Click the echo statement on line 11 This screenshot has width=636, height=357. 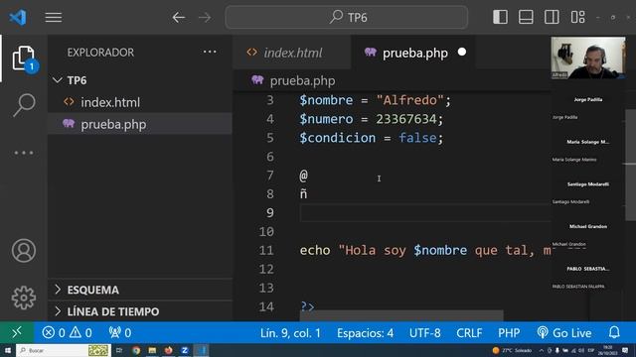[x=425, y=250]
